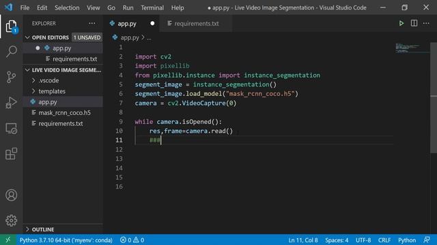Open notifications feedback icon in status bar
Image resolution: width=437 pixels, height=245 pixels.
[x=427, y=240]
